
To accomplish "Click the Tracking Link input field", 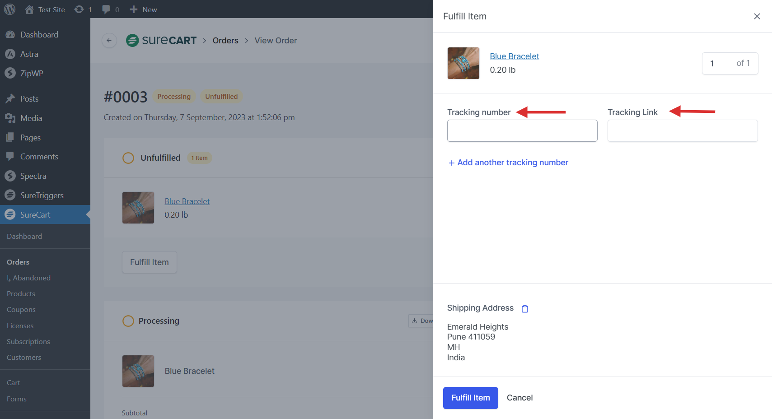I will point(682,131).
